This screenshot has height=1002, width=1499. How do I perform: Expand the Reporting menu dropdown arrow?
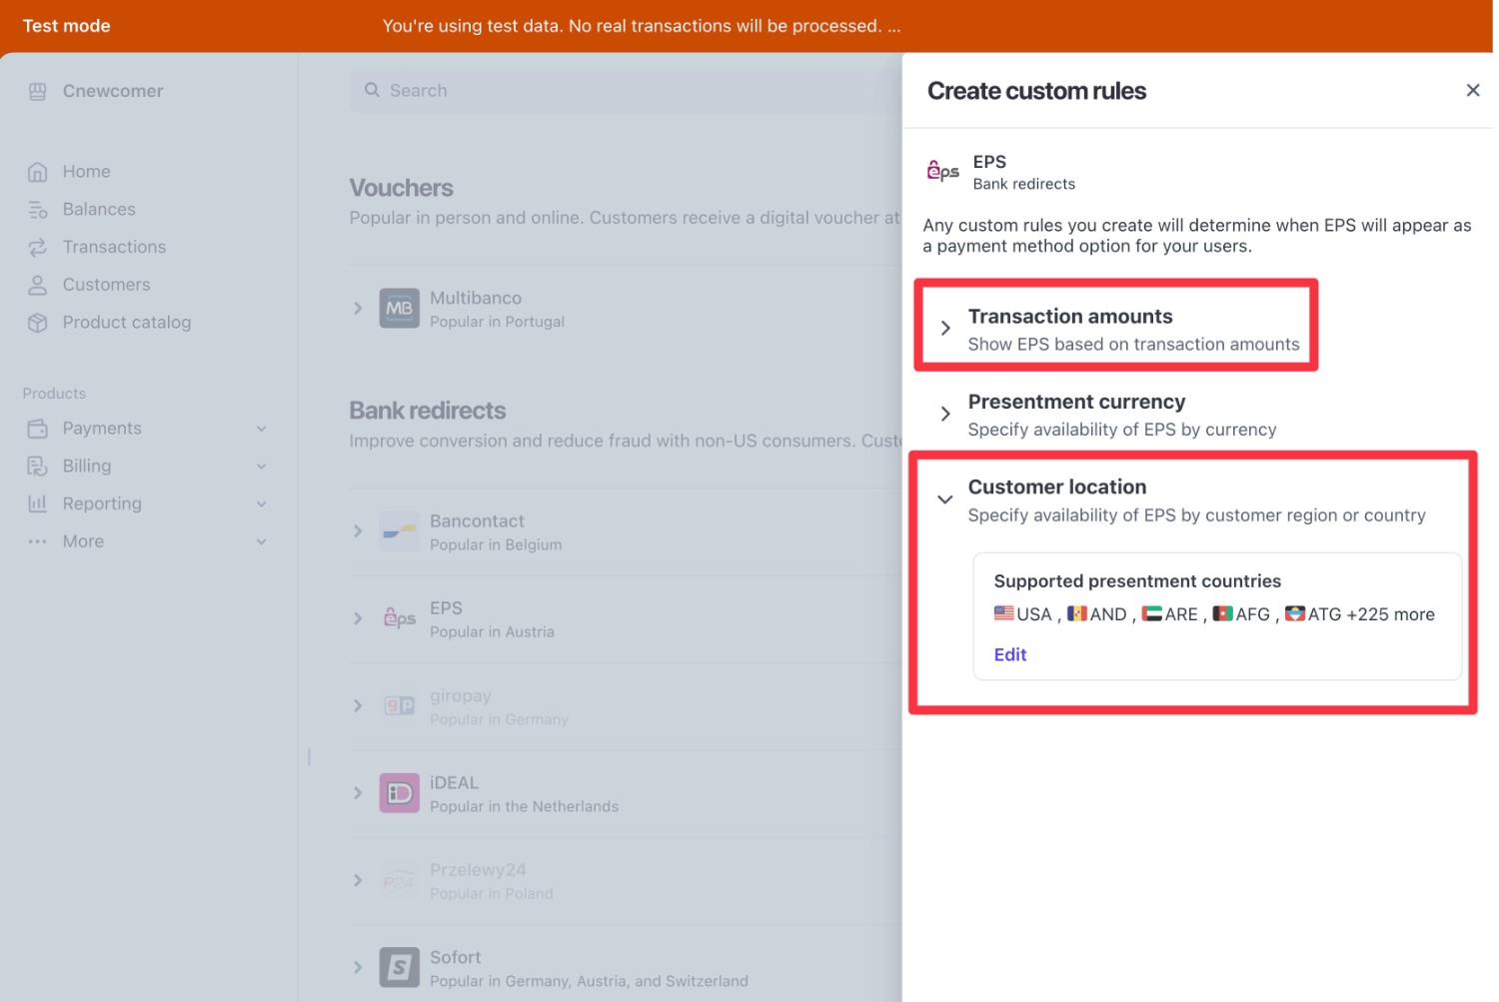click(262, 504)
